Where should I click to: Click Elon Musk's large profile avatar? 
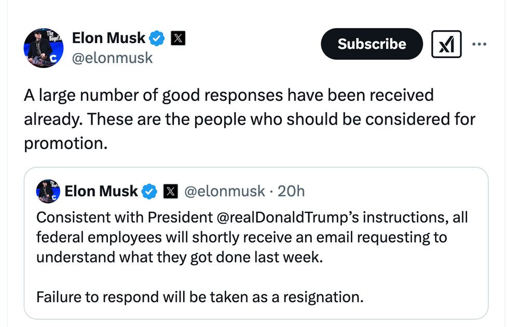[44, 48]
